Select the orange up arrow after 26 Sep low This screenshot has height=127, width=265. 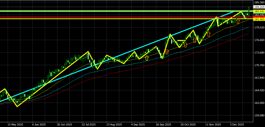tap(167, 52)
